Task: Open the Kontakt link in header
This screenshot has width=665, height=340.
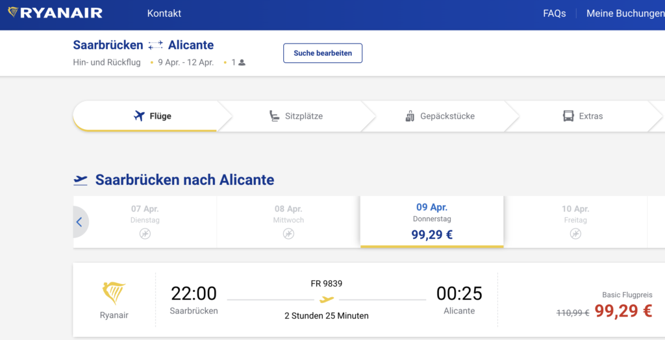Action: pos(164,13)
